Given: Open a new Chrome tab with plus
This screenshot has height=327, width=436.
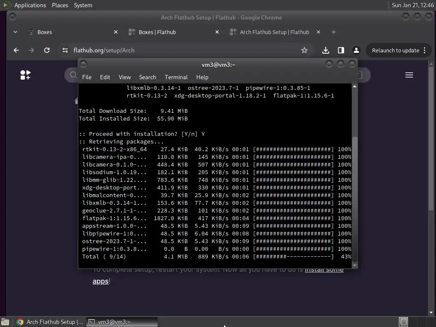Looking at the screenshot, I should [x=334, y=32].
